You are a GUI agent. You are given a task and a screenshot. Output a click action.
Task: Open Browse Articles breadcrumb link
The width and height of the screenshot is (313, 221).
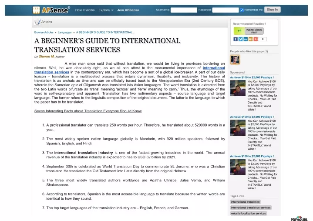click(x=44, y=32)
